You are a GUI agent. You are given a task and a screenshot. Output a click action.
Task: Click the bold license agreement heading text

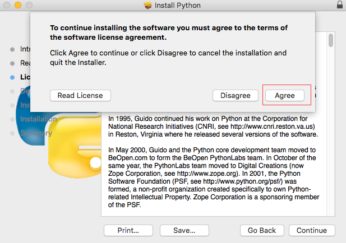[x=169, y=32]
